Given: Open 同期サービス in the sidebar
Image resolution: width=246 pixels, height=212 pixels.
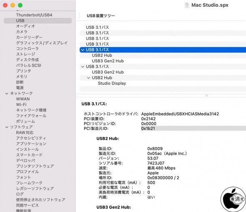Looking at the screenshot, I should [27, 205].
